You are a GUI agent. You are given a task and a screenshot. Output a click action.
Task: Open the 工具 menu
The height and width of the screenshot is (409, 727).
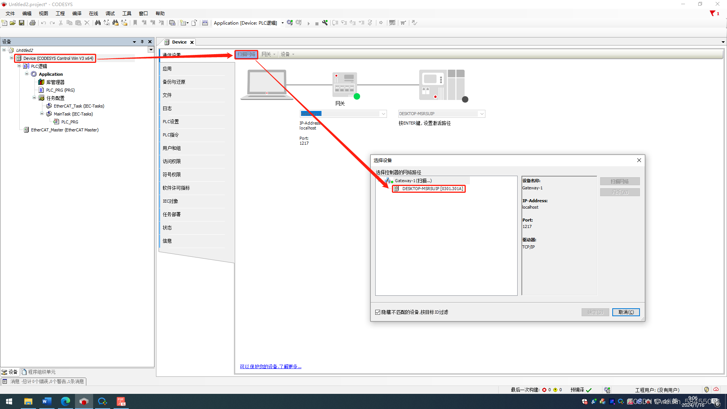tap(126, 13)
